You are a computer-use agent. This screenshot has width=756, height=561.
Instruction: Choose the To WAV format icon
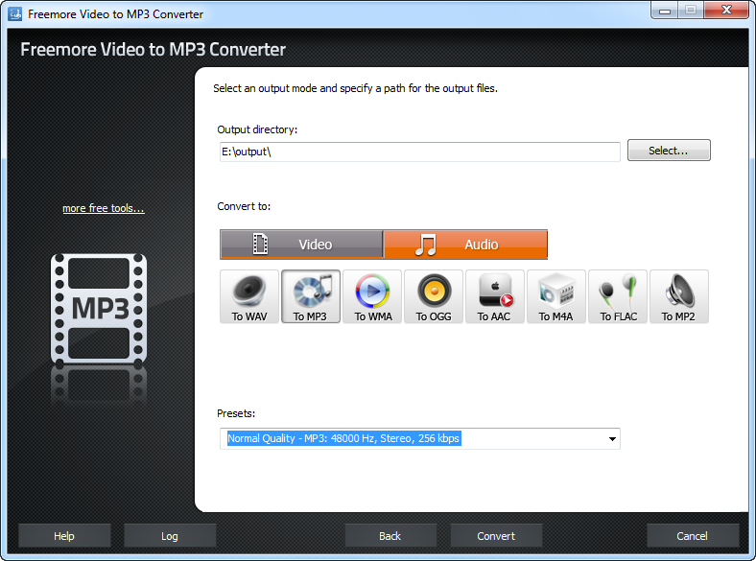(x=249, y=296)
